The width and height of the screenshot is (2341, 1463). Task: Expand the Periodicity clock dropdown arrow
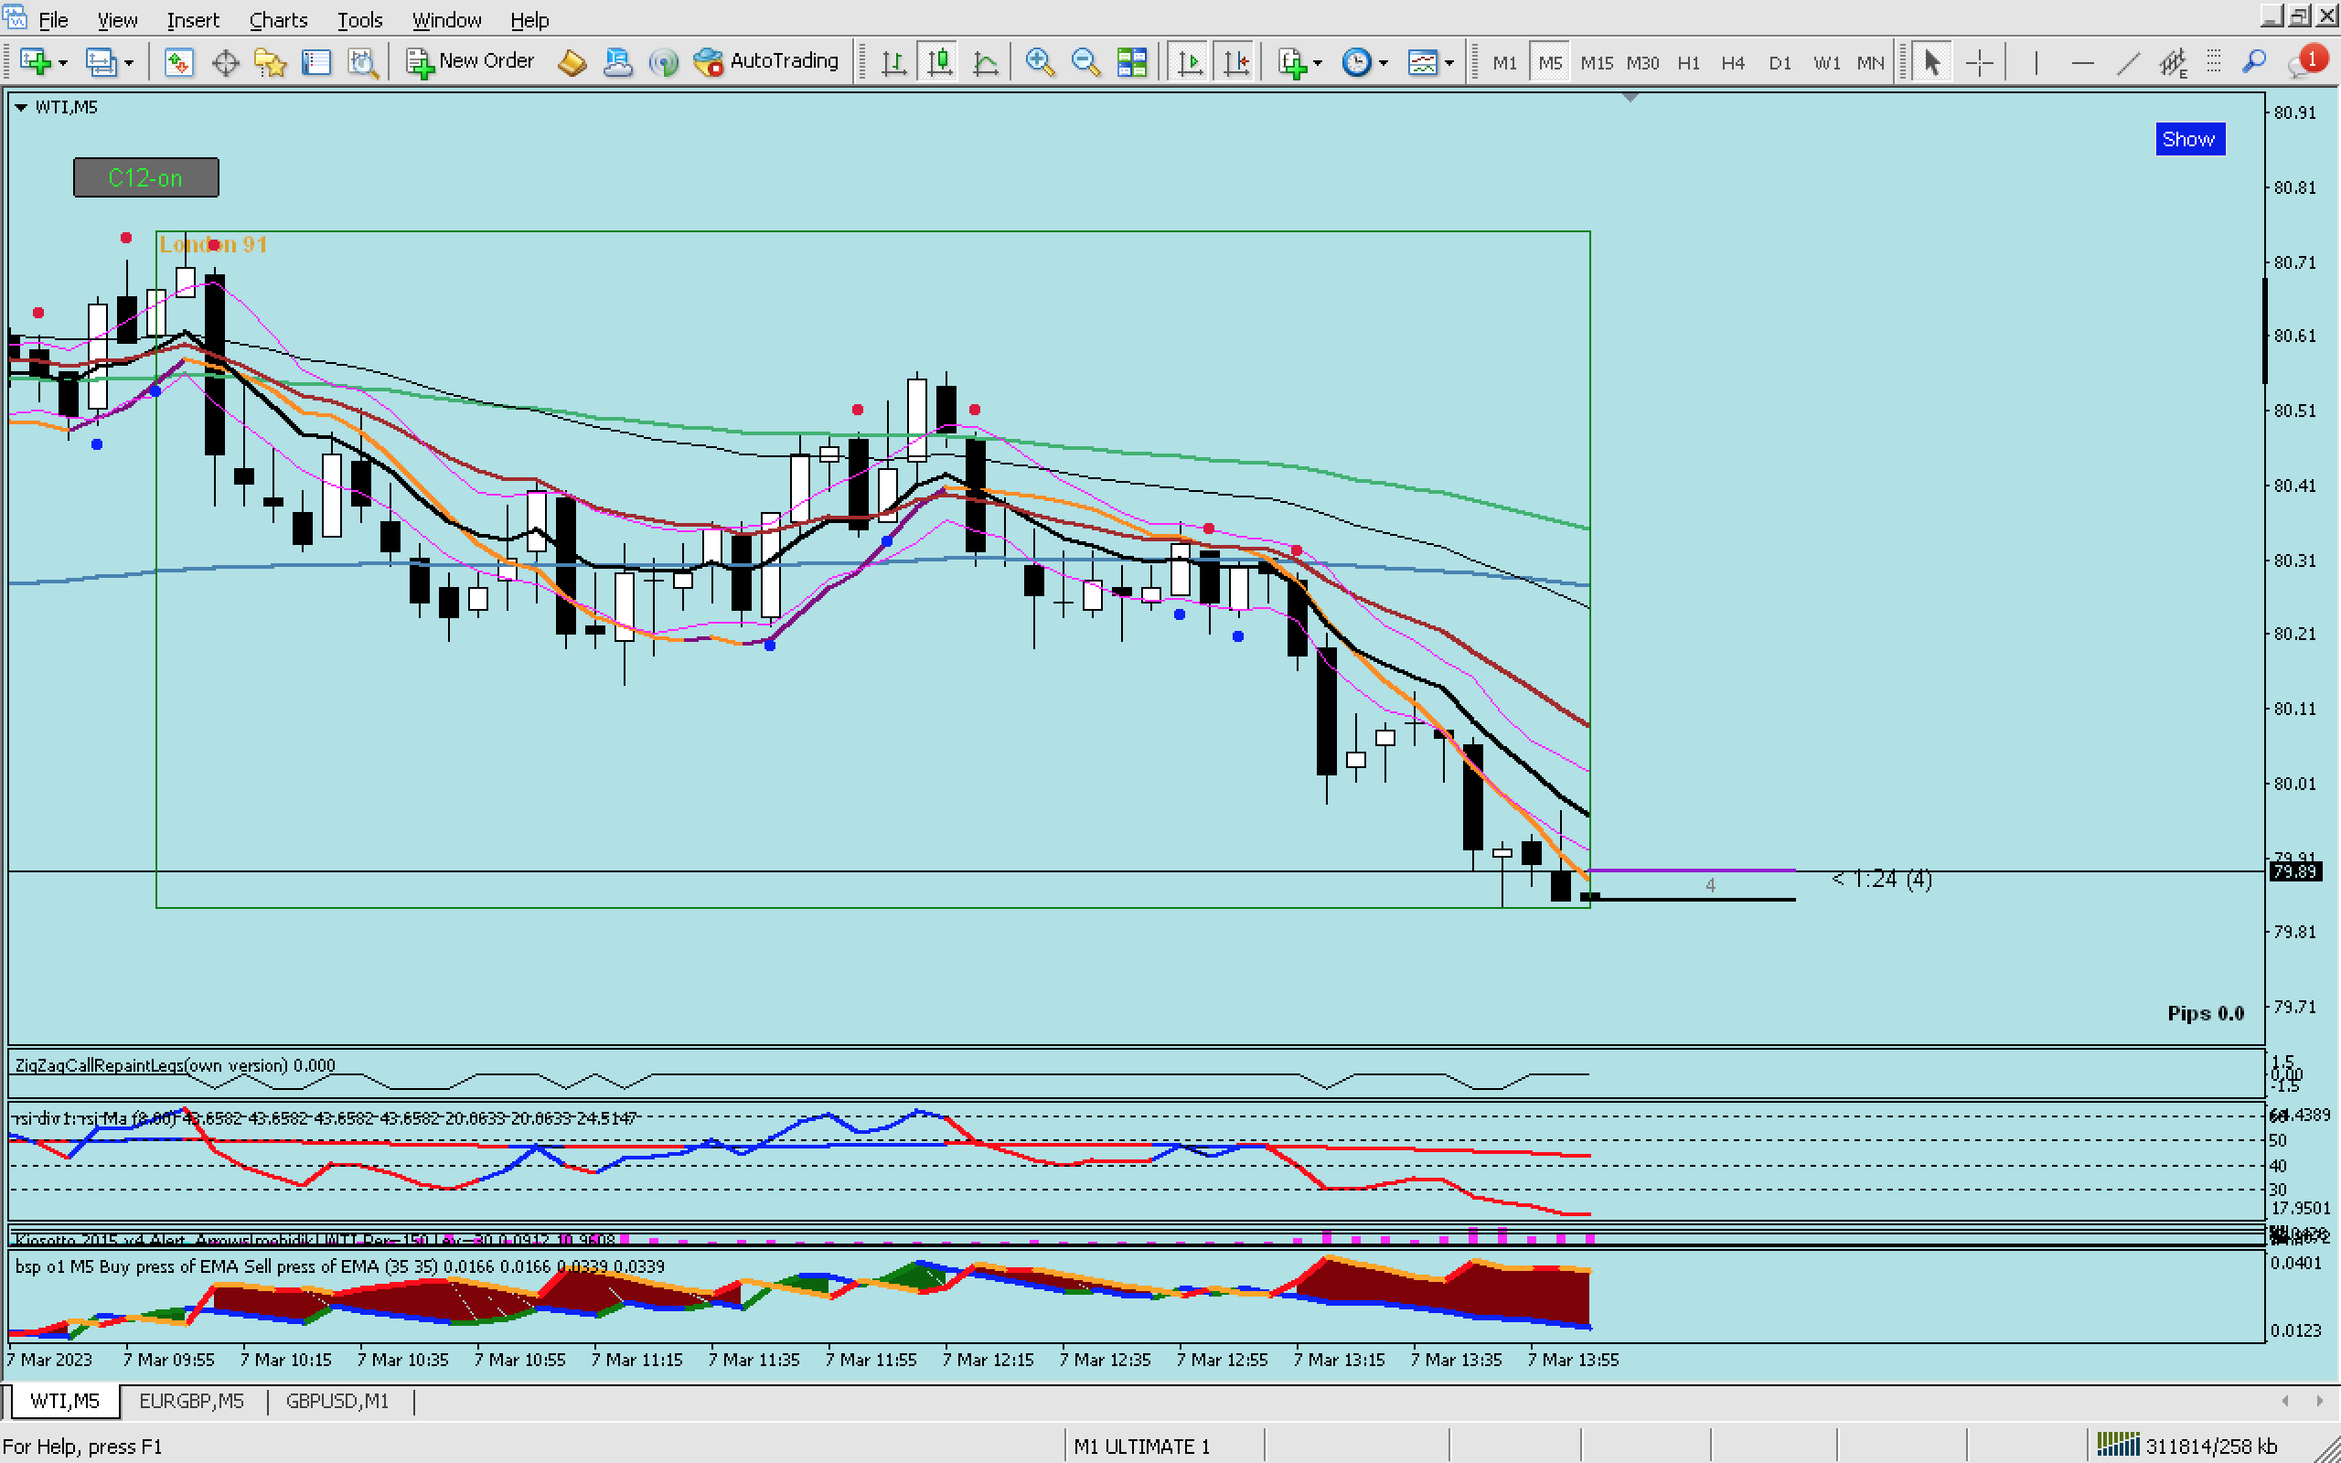1384,63
